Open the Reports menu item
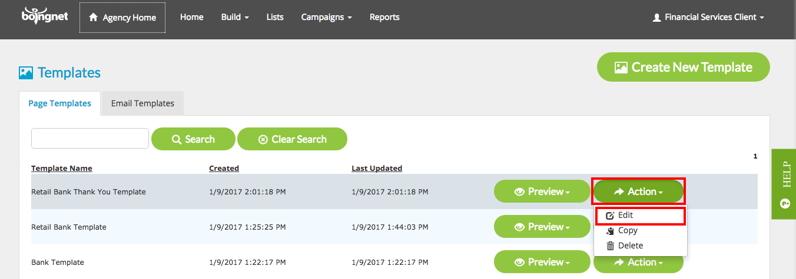Image resolution: width=796 pixels, height=279 pixels. (x=384, y=17)
